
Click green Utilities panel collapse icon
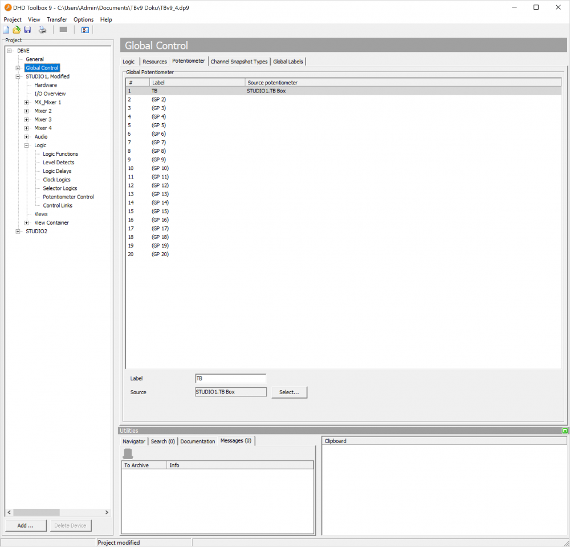coord(565,431)
